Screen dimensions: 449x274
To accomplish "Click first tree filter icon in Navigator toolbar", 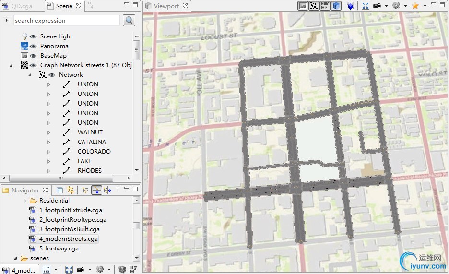I will (85, 191).
